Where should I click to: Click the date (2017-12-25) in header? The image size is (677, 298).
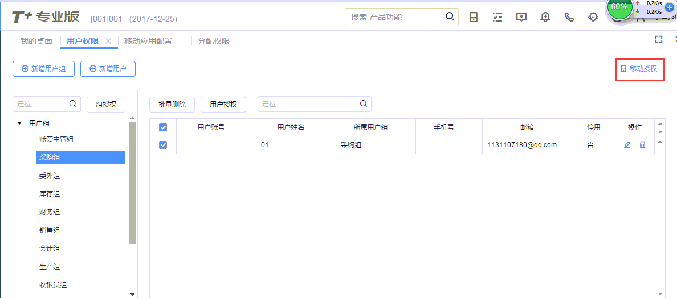(x=153, y=19)
